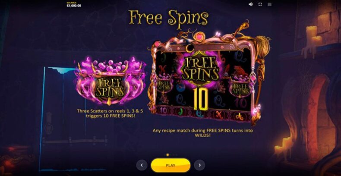Mute the game sound via speaker icon
Screen dimensions: 341x176
(x=250, y=4)
